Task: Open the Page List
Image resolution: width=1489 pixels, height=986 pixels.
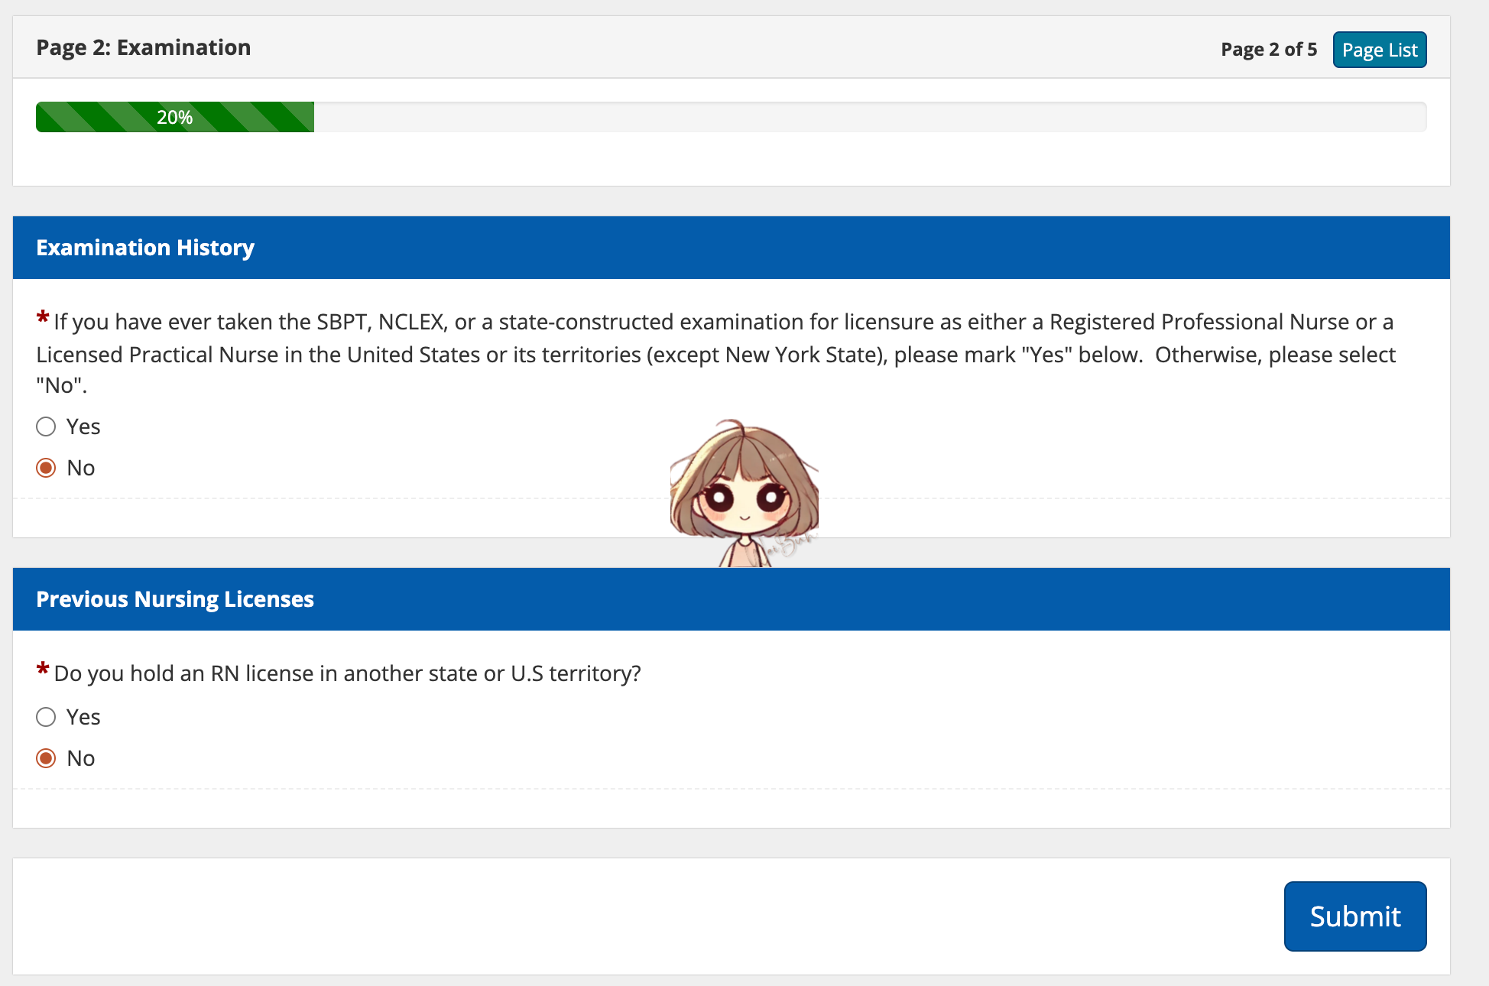Action: pyautogui.click(x=1379, y=50)
